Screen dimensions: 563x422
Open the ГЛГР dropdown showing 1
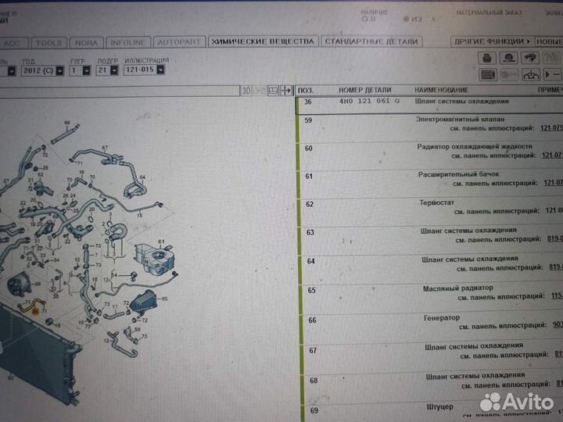87,70
